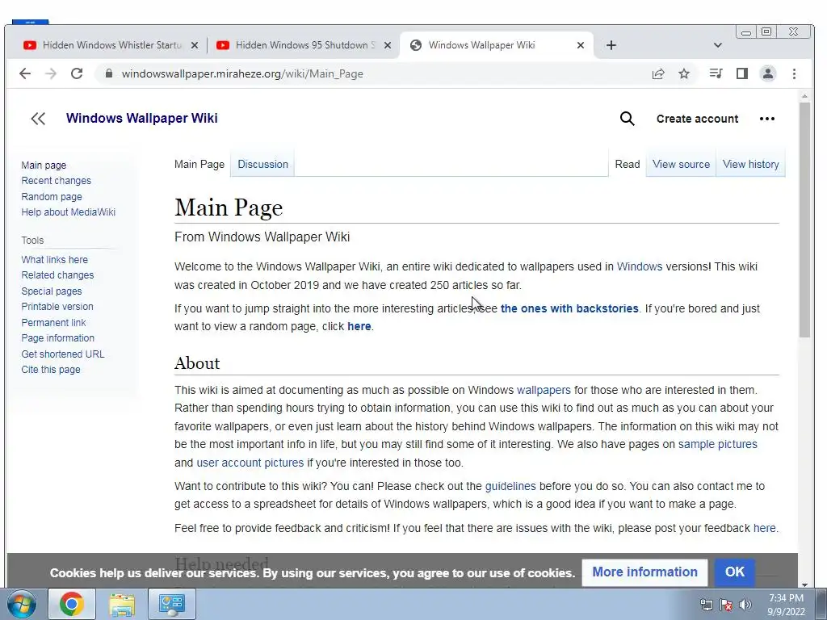Open Help about MediaWiki link
This screenshot has height=620, width=827.
point(68,212)
